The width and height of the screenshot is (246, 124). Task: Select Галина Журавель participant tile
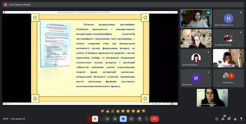[196, 58]
